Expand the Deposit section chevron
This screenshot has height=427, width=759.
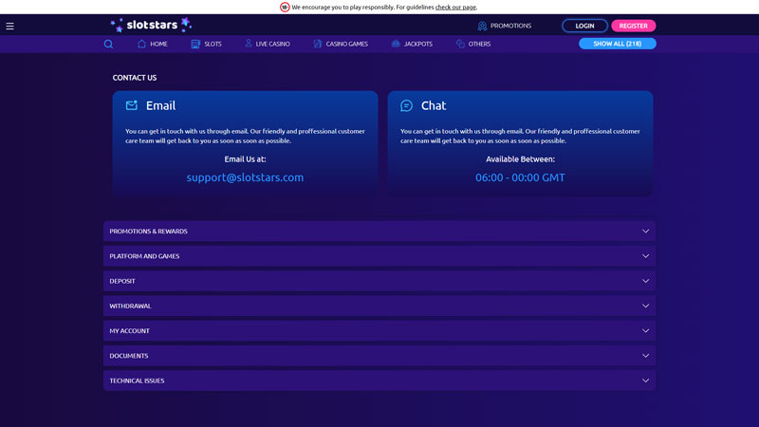click(645, 281)
